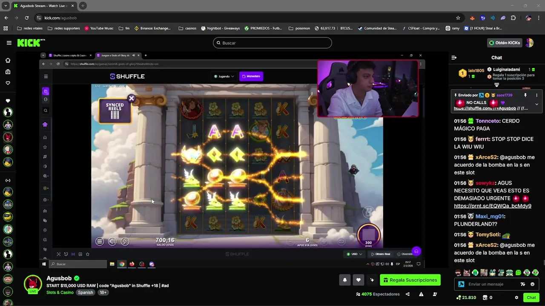This screenshot has width=545, height=306.
Task: Close Synced Reels popup
Action: tap(132, 99)
